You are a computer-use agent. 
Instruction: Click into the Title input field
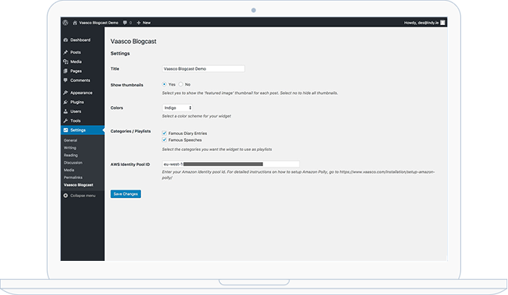click(x=203, y=69)
